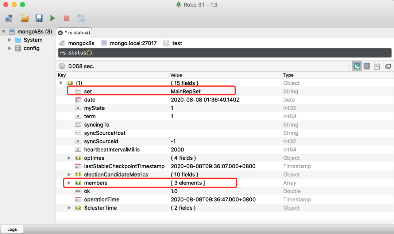394x234 pixels.
Task: Expand the System folder in the tree
Action: [10, 40]
